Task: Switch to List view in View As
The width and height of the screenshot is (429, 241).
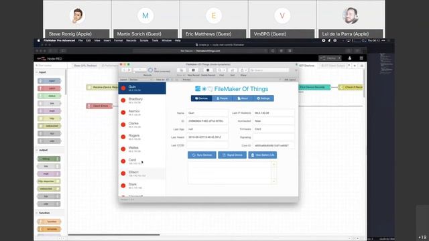Action: pyautogui.click(x=172, y=80)
